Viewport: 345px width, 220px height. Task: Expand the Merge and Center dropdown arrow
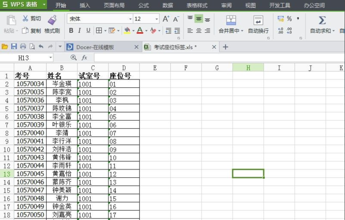pyautogui.click(x=242, y=31)
